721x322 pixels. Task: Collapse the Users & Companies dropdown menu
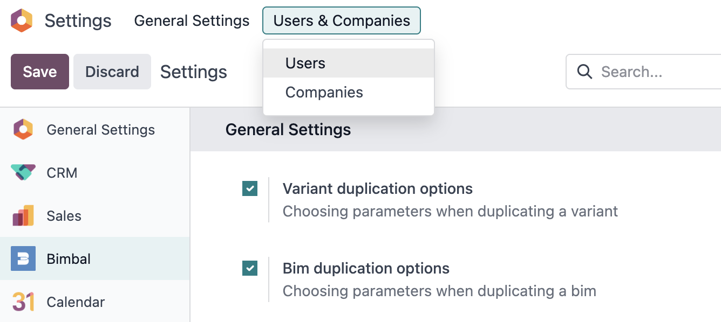[x=342, y=20]
